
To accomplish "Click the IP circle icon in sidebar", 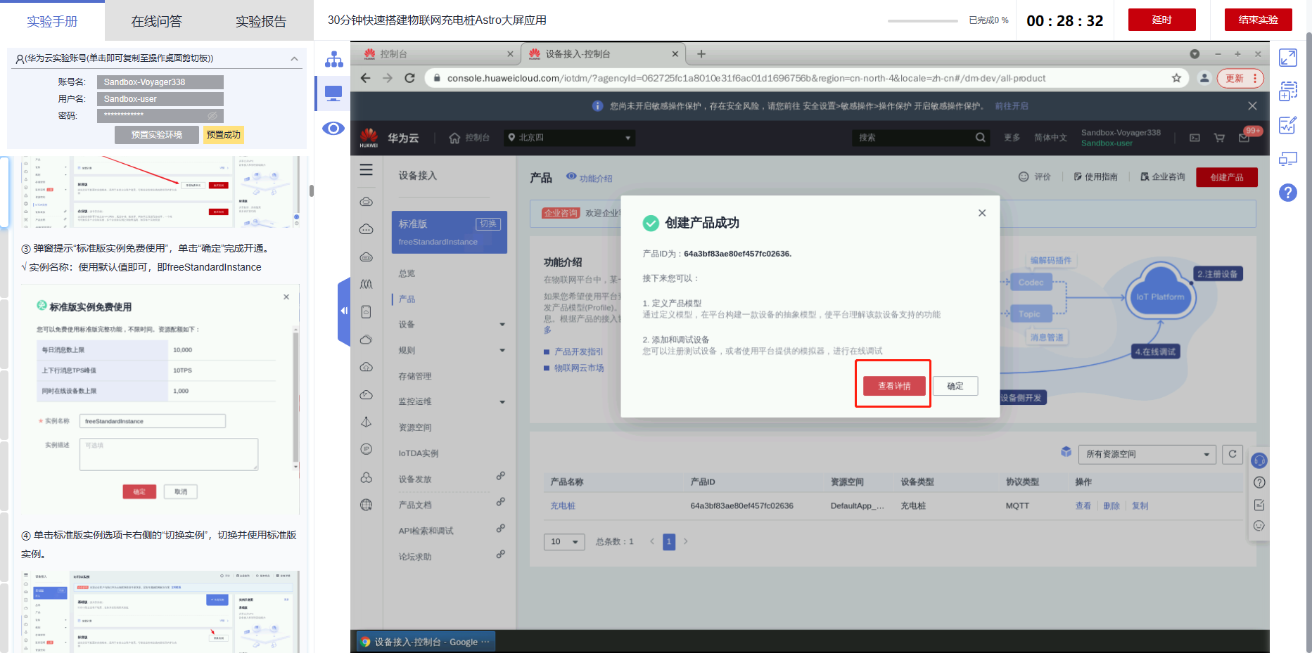I will pos(367,449).
